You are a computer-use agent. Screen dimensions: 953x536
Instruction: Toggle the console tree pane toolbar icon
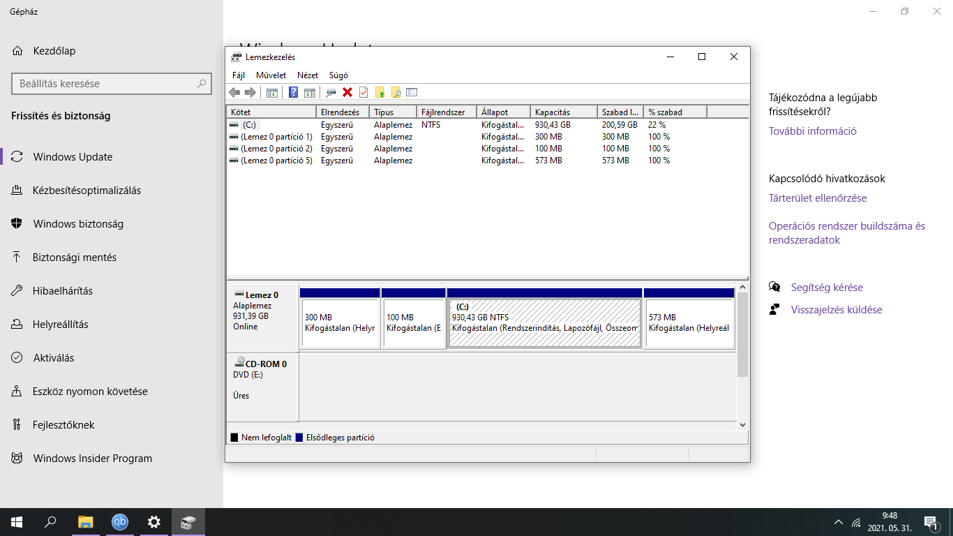click(272, 92)
